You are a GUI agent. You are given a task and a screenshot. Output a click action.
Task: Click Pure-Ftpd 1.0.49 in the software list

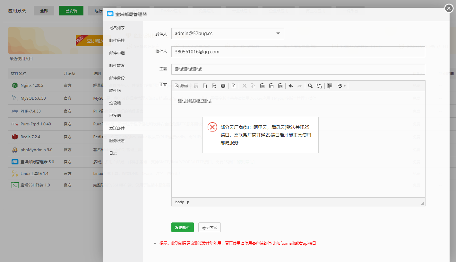tap(36, 124)
